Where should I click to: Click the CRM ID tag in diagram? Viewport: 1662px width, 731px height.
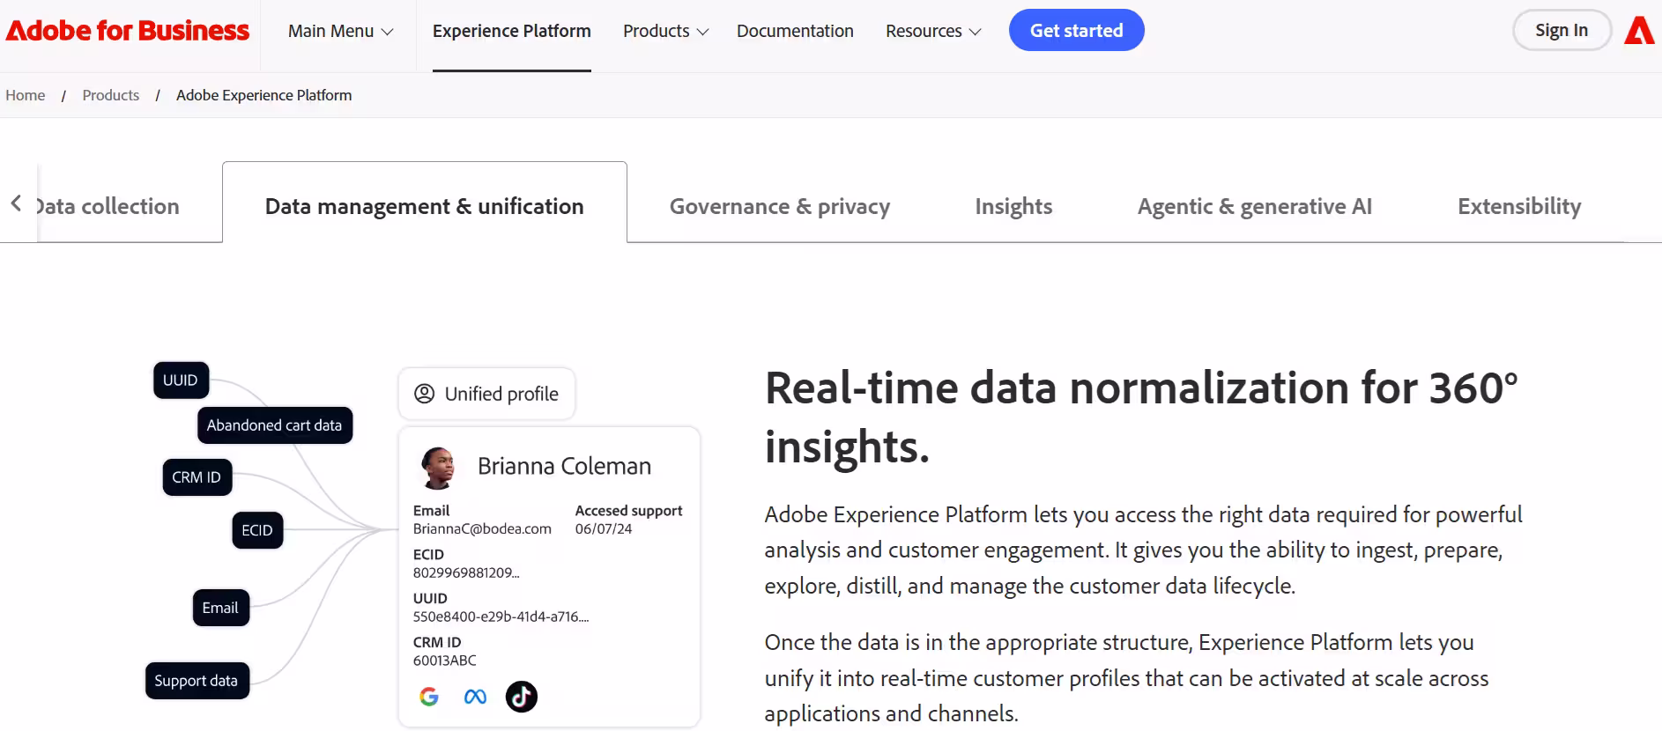point(197,477)
